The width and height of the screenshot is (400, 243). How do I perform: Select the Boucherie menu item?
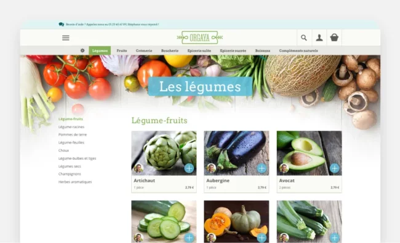[x=170, y=51]
